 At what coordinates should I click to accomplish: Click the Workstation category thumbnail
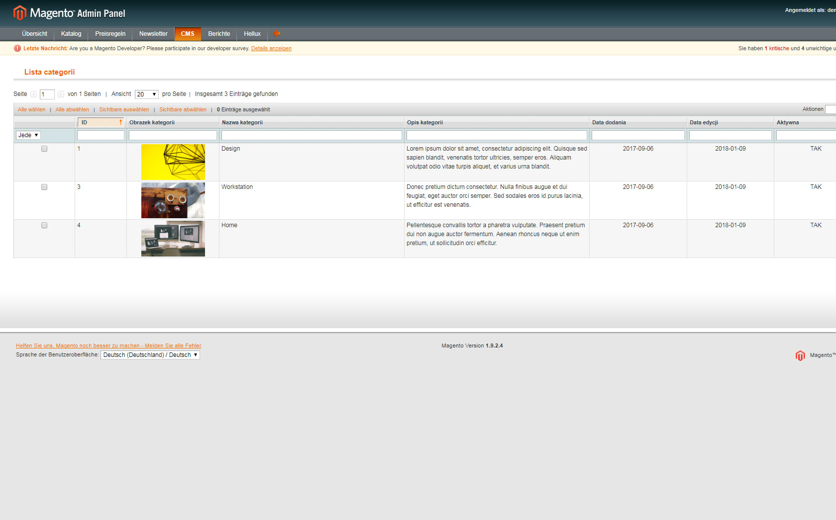point(173,200)
